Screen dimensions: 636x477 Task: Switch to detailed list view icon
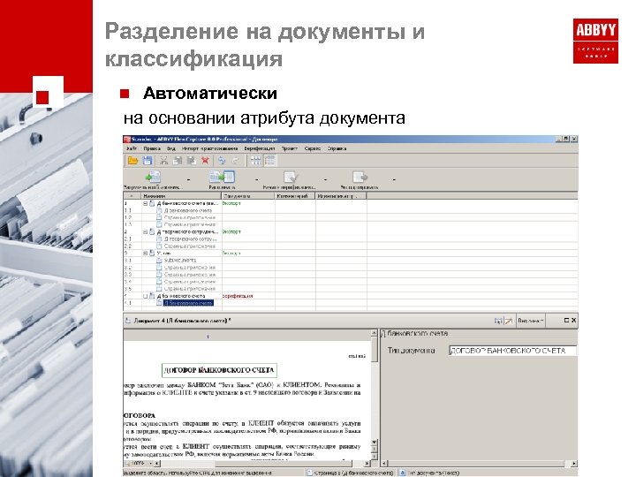point(269,161)
